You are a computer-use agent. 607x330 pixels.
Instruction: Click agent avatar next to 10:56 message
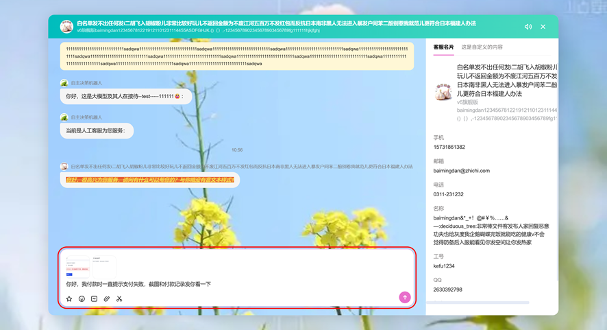pos(64,166)
